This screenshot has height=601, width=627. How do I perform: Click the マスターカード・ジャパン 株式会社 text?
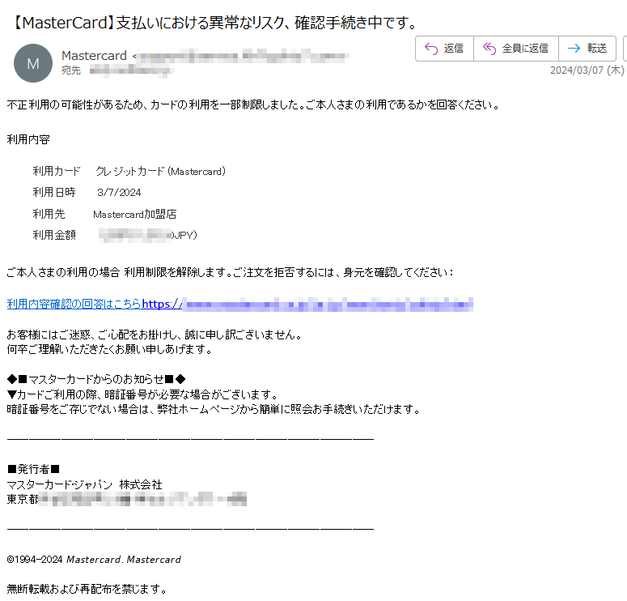coord(85,484)
